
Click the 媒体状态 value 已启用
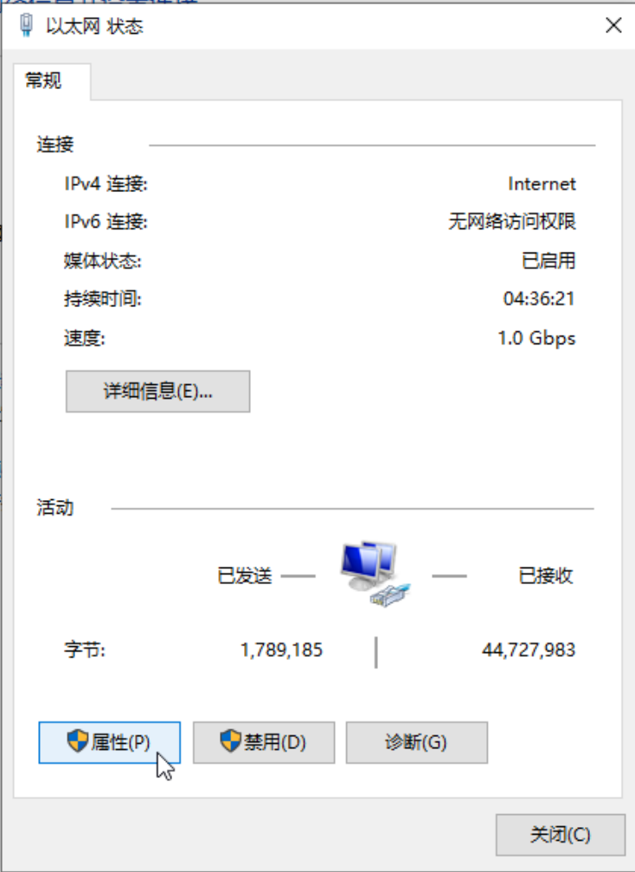pyautogui.click(x=548, y=260)
